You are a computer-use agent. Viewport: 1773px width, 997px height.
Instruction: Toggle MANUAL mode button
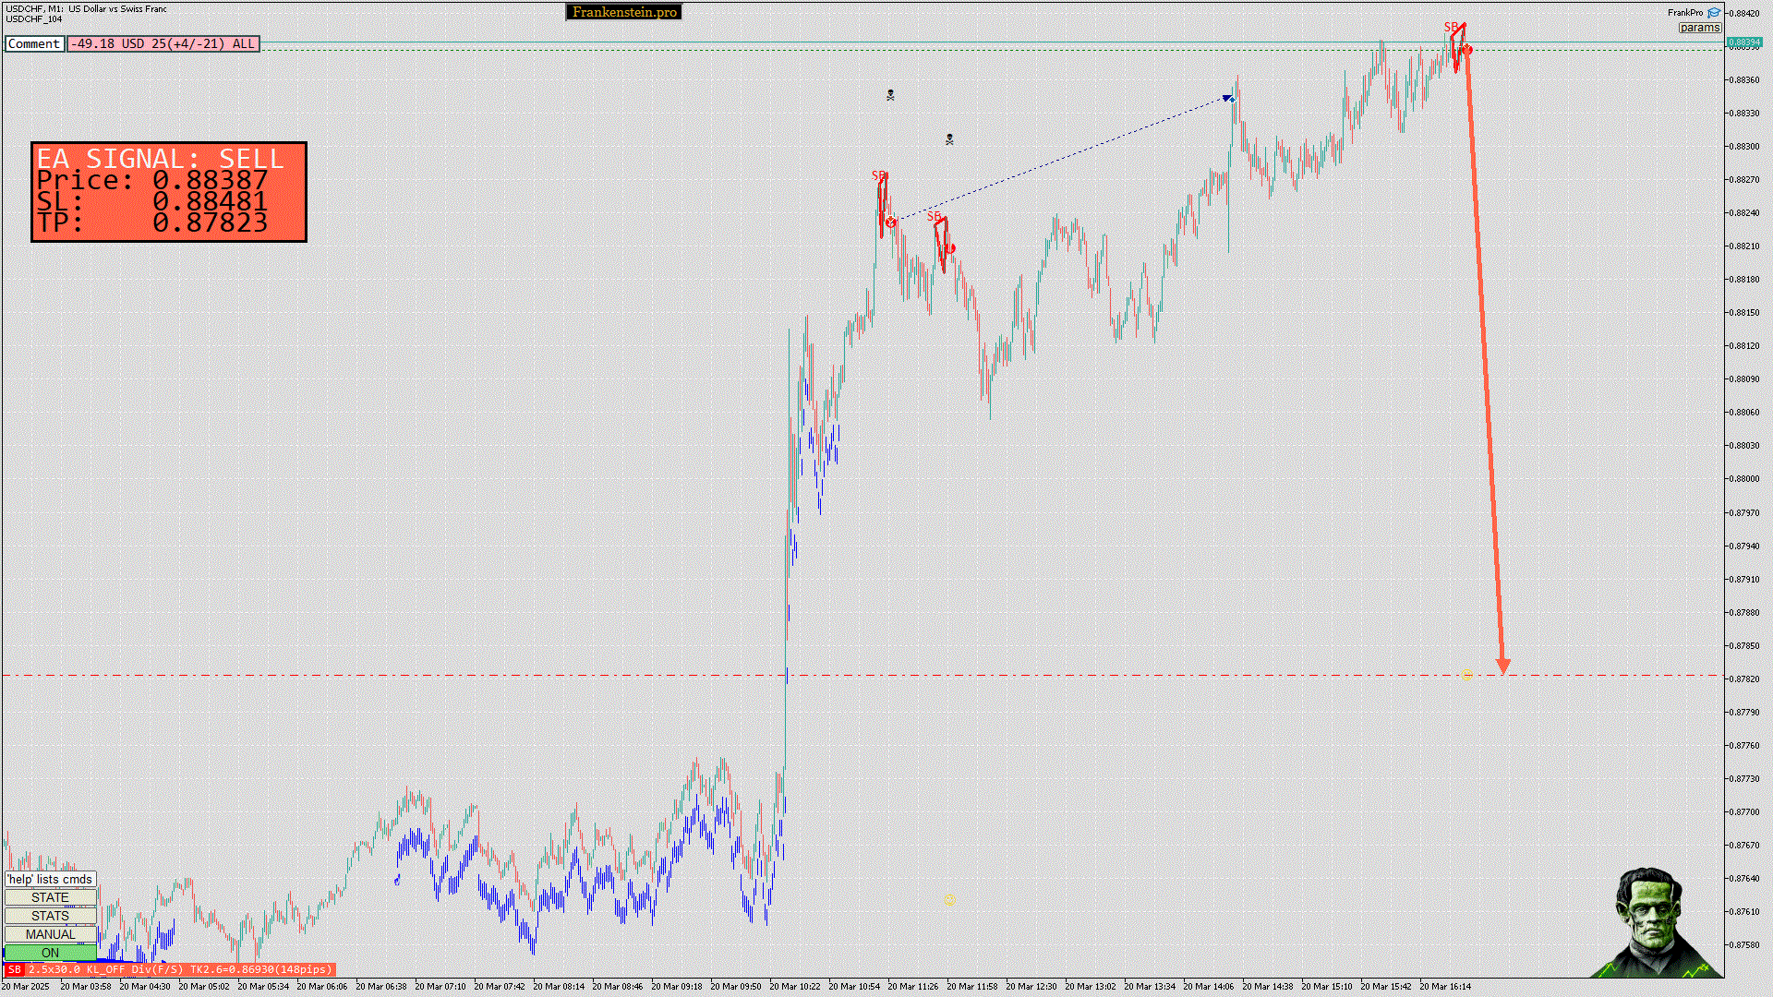tap(50, 934)
